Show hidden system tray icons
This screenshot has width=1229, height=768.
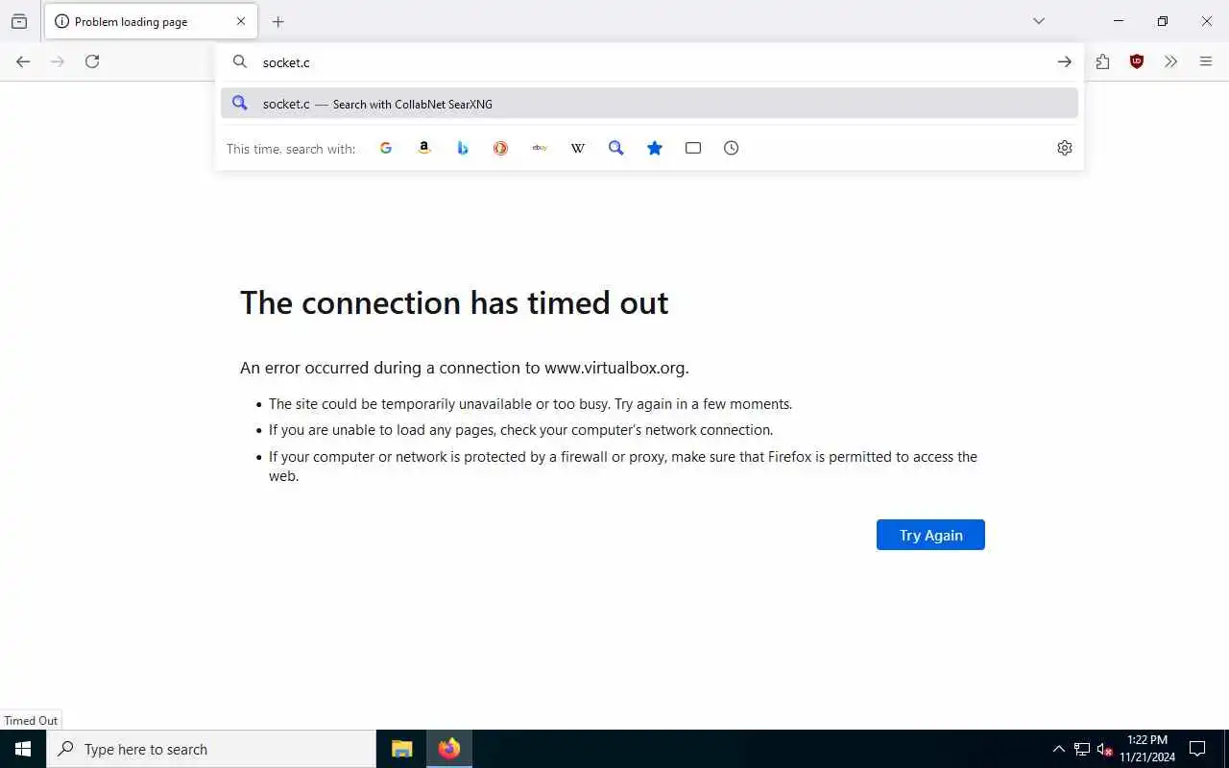pyautogui.click(x=1058, y=749)
